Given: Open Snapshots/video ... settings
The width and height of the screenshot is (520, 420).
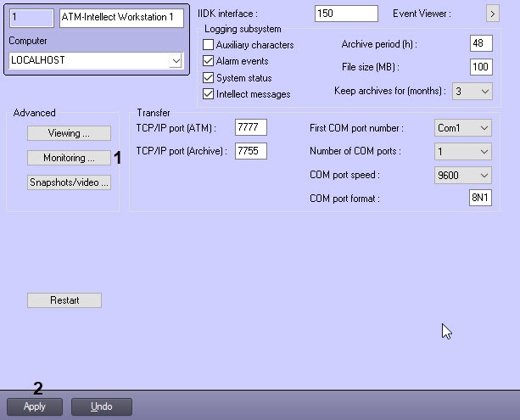Looking at the screenshot, I should coord(69,182).
